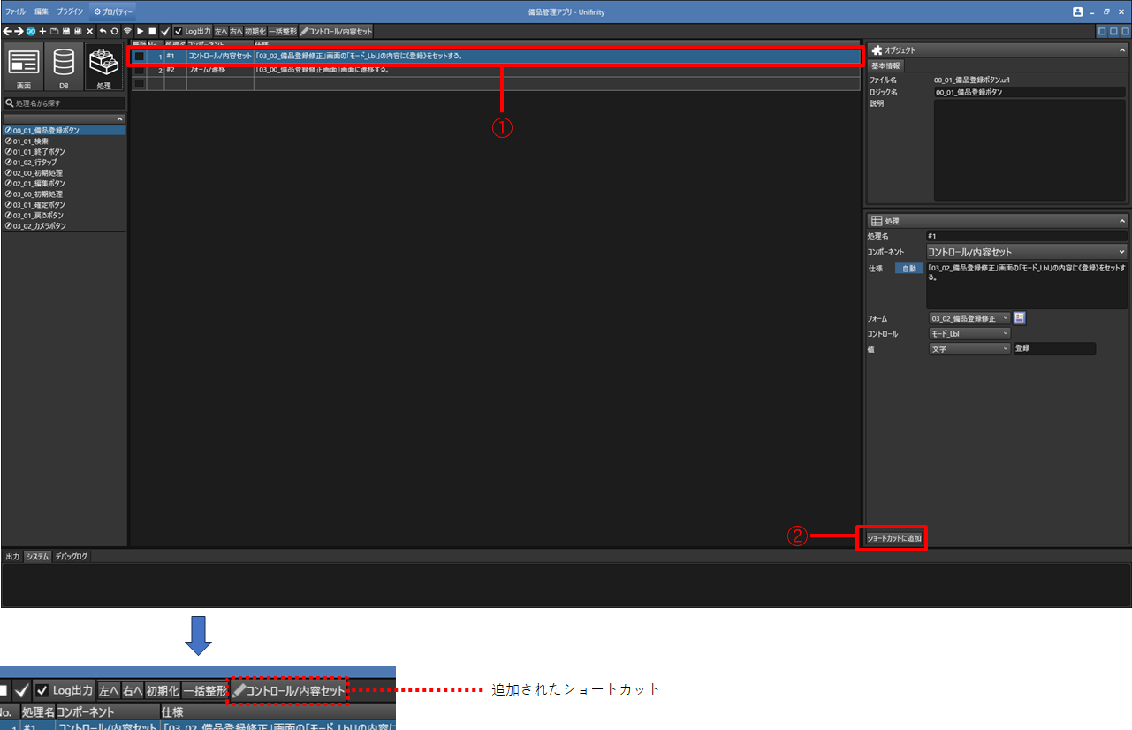The width and height of the screenshot is (1132, 730).
Task: Check the disable box for row #1
Action: click(139, 57)
